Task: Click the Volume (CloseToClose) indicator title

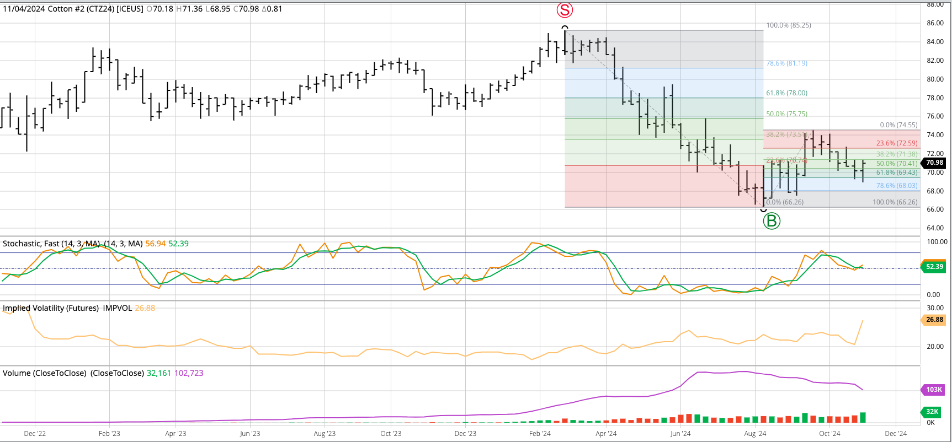Action: pyautogui.click(x=45, y=373)
